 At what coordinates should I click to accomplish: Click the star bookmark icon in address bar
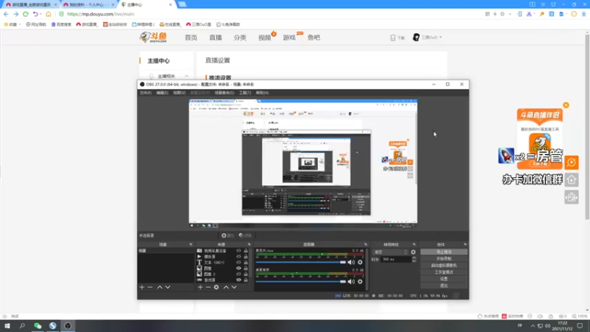click(x=502, y=14)
